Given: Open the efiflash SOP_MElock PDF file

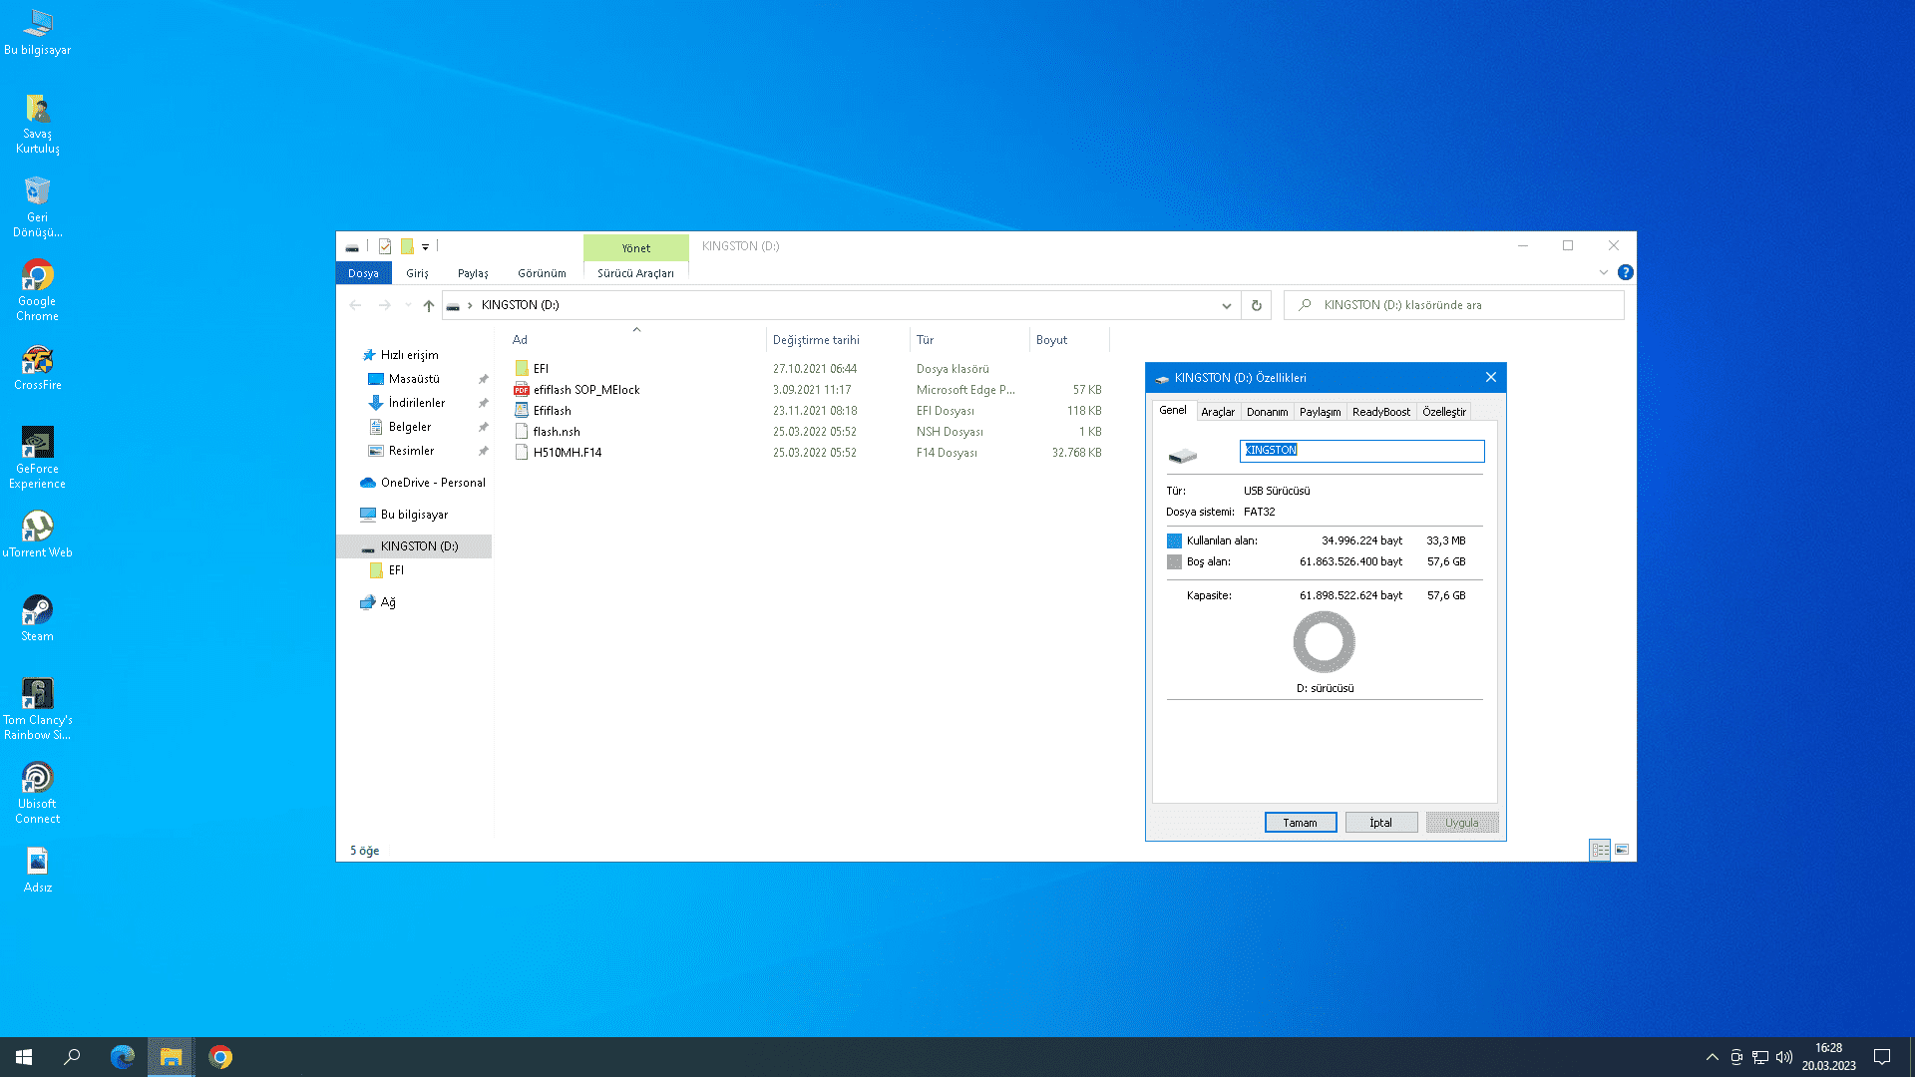Looking at the screenshot, I should [585, 390].
